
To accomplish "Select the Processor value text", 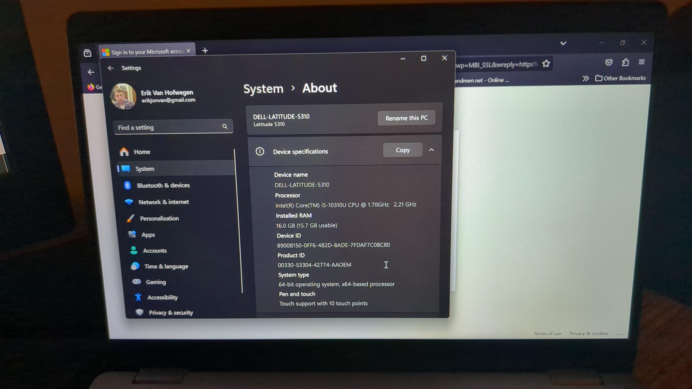I will (346, 205).
